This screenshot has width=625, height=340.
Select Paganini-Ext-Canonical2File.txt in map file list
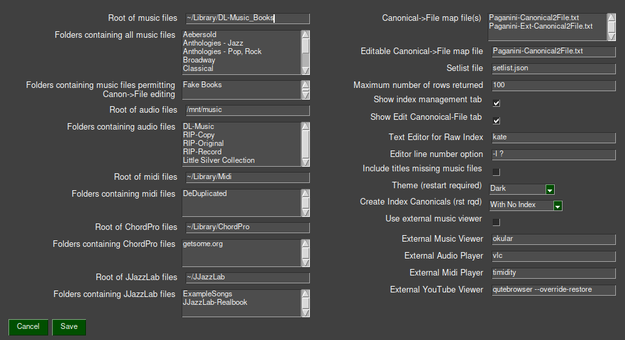[x=542, y=26]
